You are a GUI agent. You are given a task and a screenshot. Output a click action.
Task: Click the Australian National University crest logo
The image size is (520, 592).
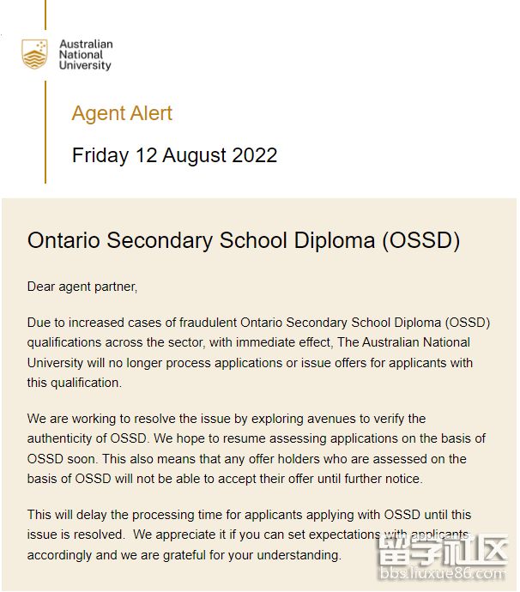tap(35, 54)
